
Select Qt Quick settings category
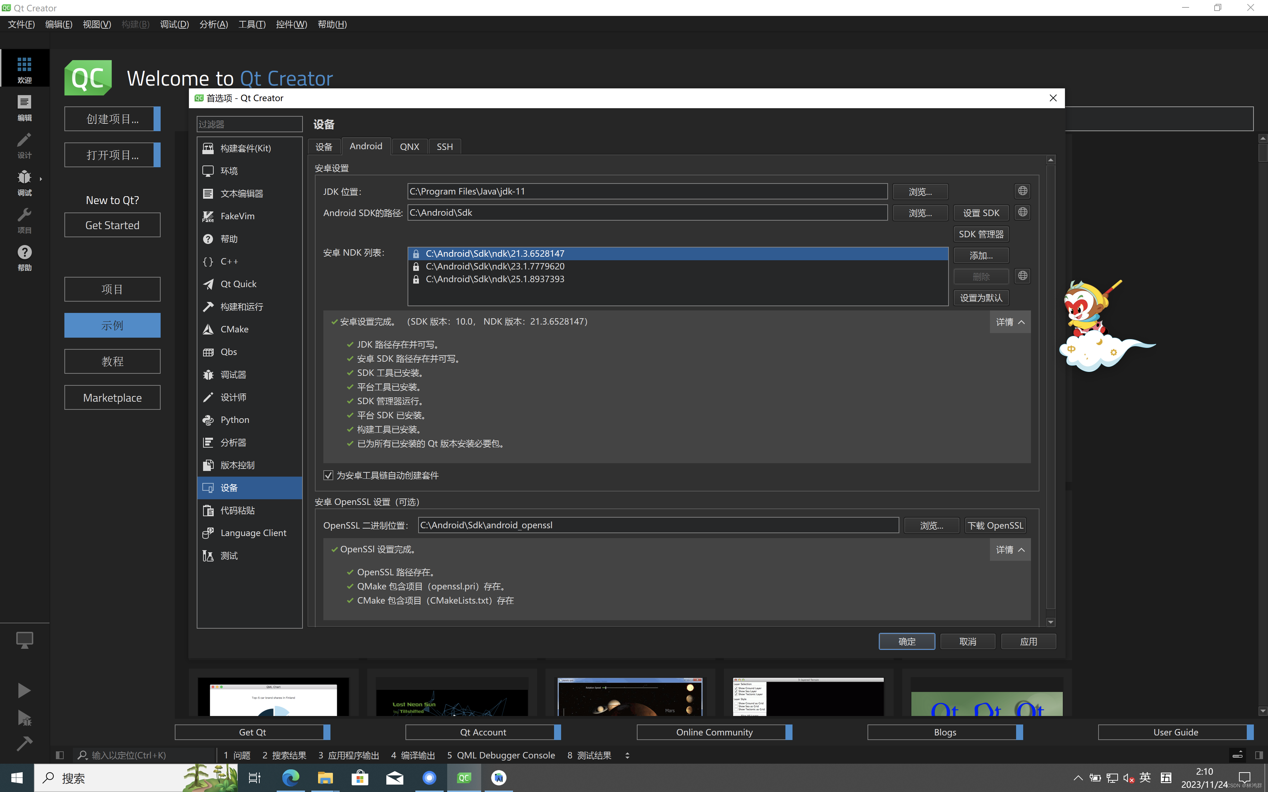point(249,284)
